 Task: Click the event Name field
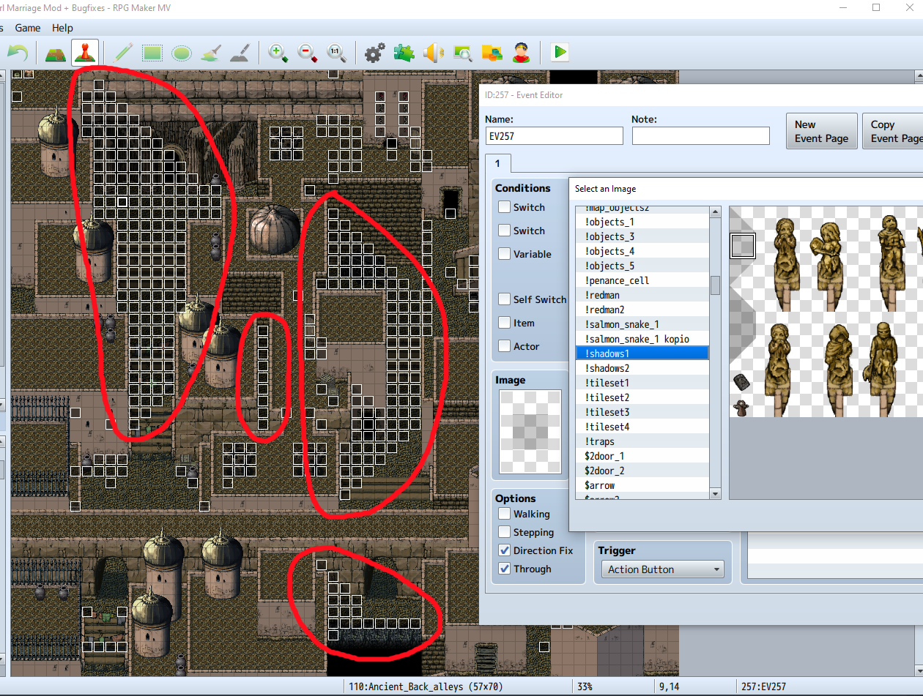pyautogui.click(x=555, y=135)
